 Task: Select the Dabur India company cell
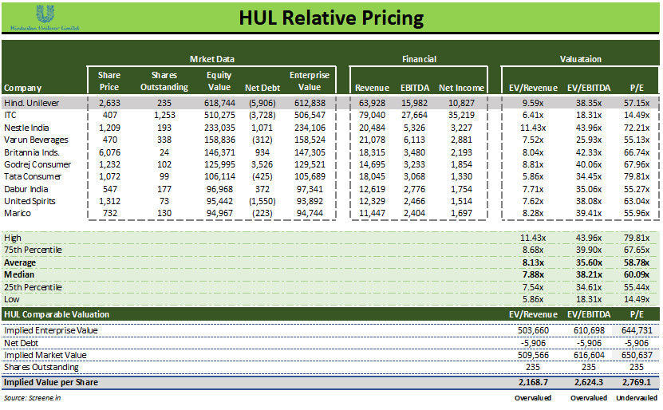(x=26, y=189)
